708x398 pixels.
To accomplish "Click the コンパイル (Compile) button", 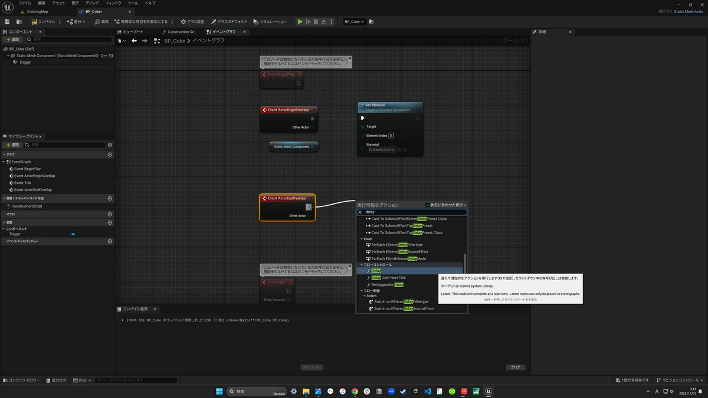I will [x=44, y=22].
